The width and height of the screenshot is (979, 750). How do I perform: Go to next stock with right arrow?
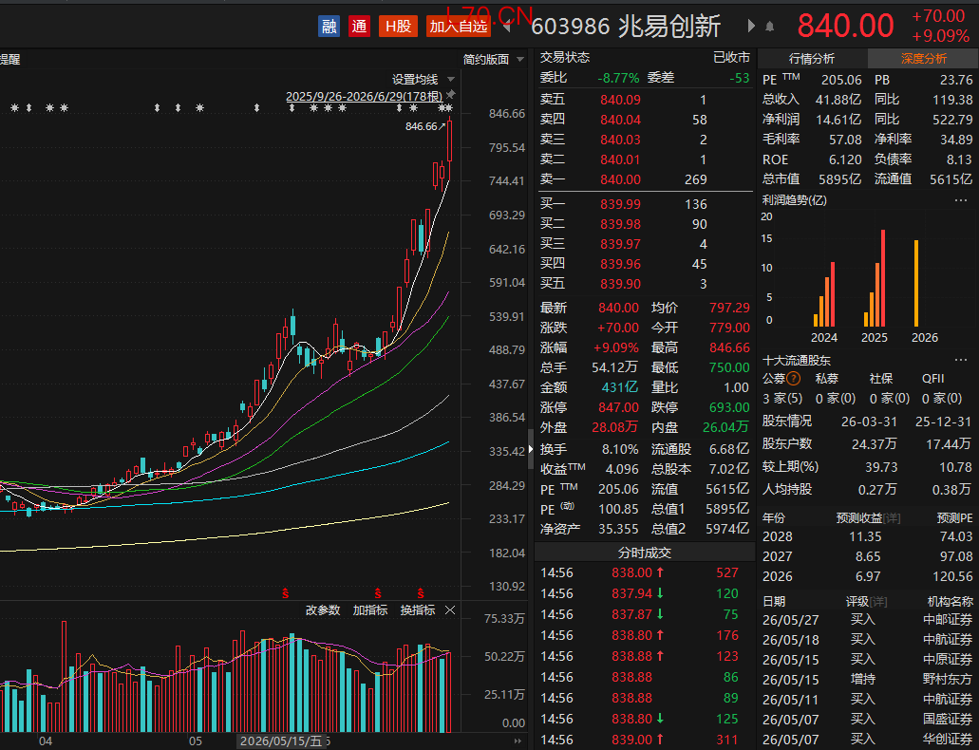coord(751,26)
